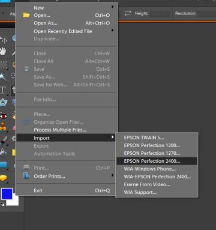The image size is (216, 230).
Task: Select the Hand tool
Action: point(3,52)
